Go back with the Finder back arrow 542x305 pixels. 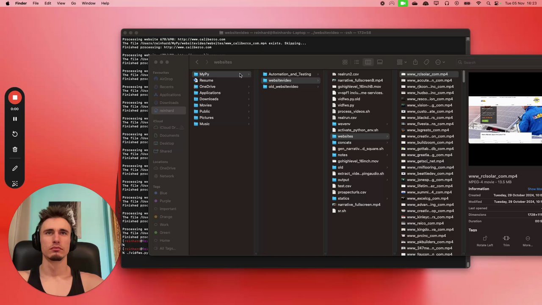click(197, 62)
